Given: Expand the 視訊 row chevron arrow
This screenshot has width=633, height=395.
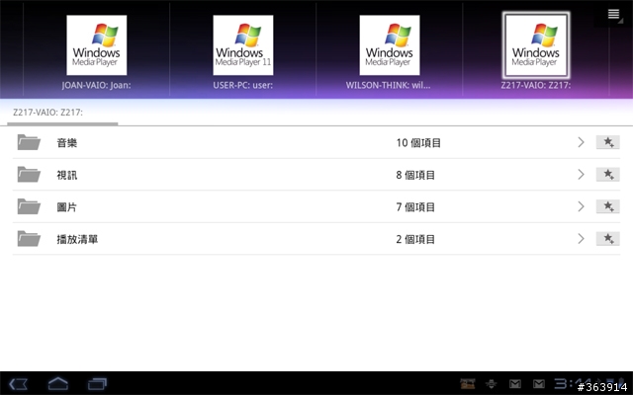Looking at the screenshot, I should tap(581, 175).
